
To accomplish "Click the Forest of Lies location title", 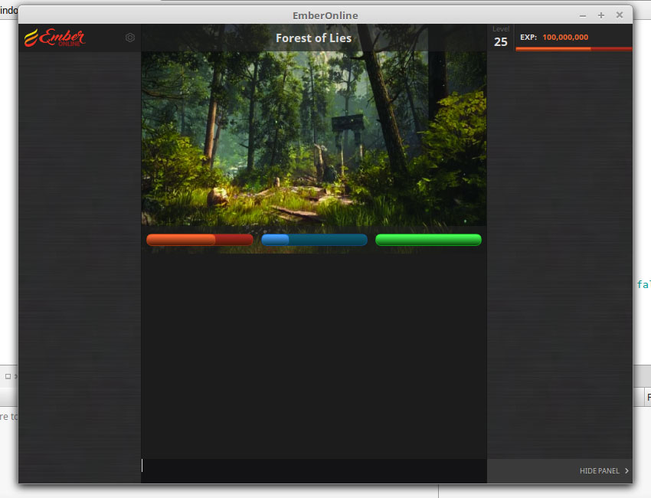I will pos(313,38).
